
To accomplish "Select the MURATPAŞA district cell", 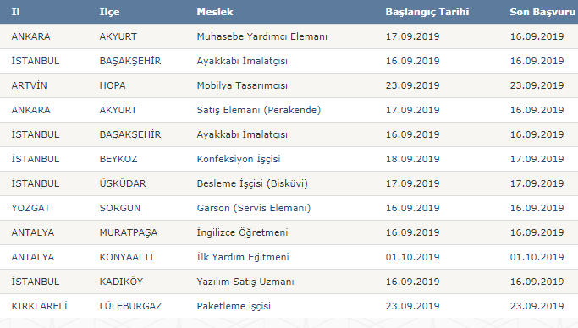I will coord(129,232).
